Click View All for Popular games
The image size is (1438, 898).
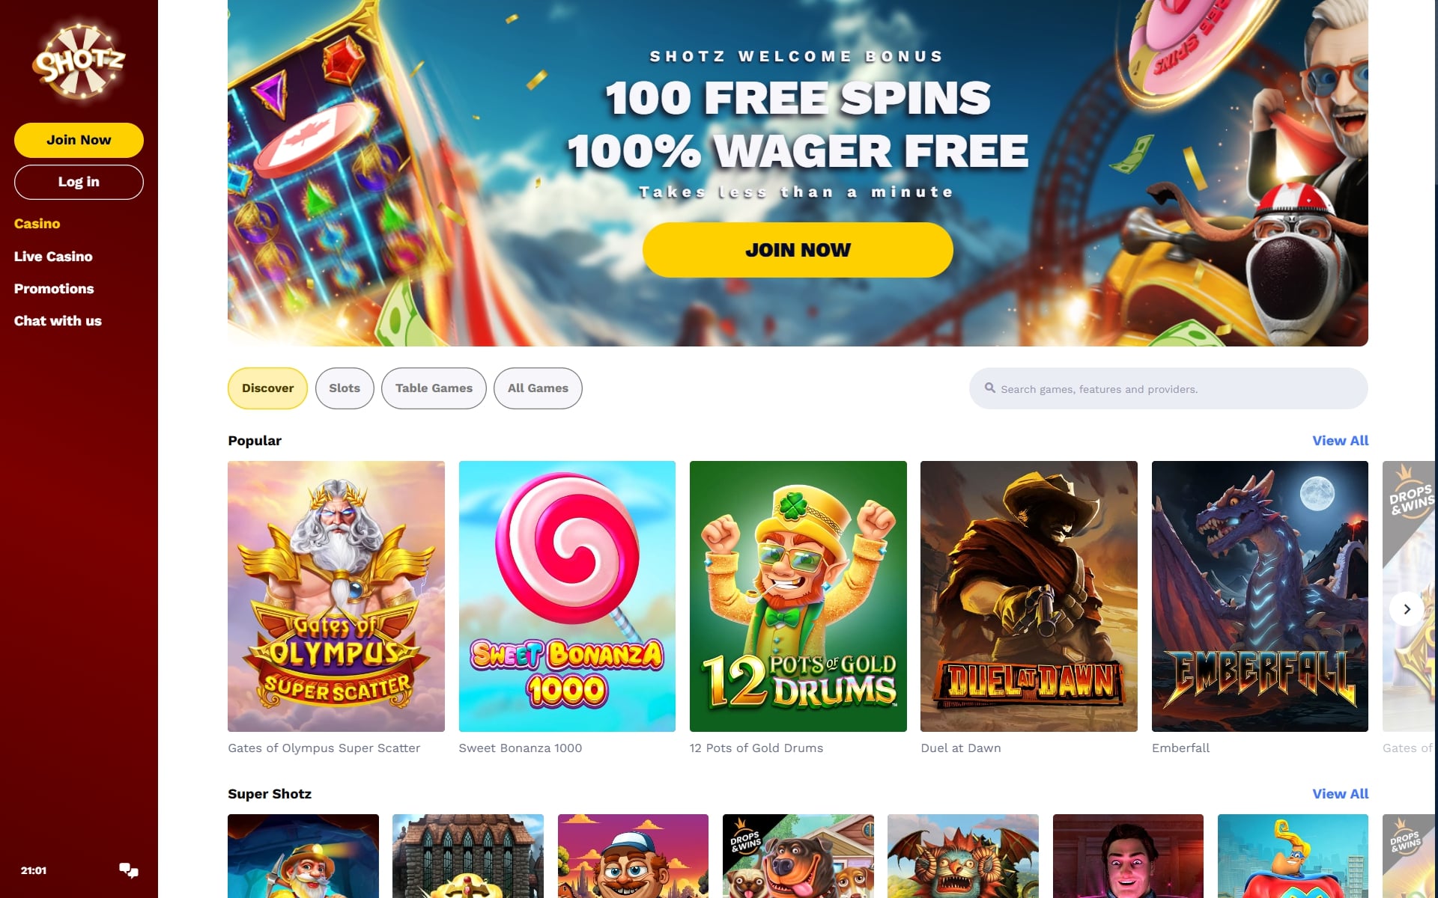coord(1340,441)
